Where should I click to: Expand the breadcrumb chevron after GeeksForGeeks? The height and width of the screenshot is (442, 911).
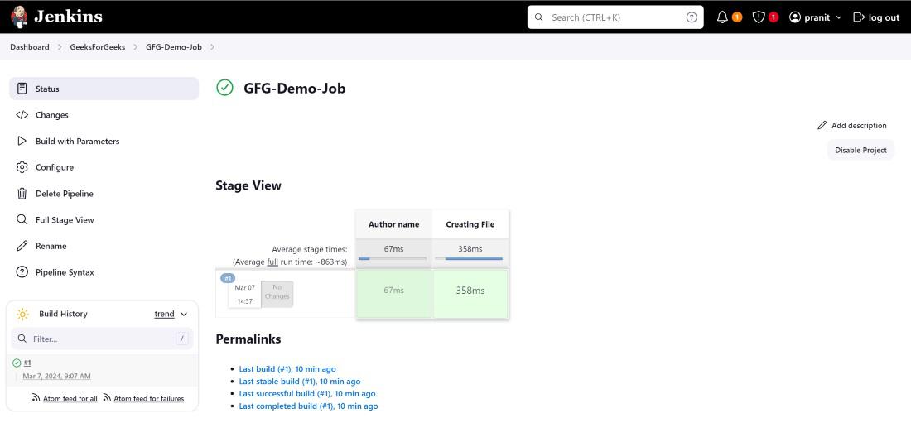pos(135,47)
